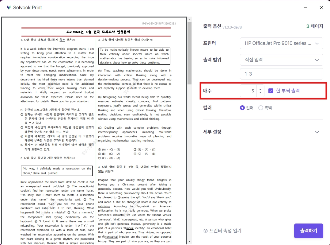The image size is (330, 245).
Task: Expand the 세부 설정 section
Action: tap(261, 132)
